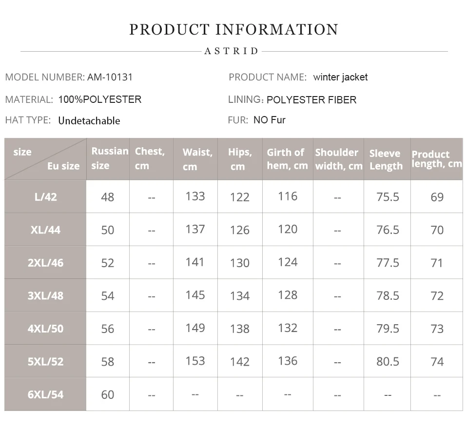Select the POLYESTER FIBER lining value

pos(311,100)
